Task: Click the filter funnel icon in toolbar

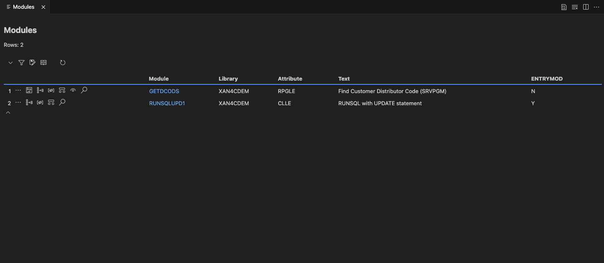Action: tap(21, 63)
